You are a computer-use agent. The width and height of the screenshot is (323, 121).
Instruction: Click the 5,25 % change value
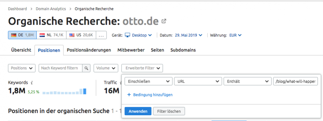[x=33, y=92]
